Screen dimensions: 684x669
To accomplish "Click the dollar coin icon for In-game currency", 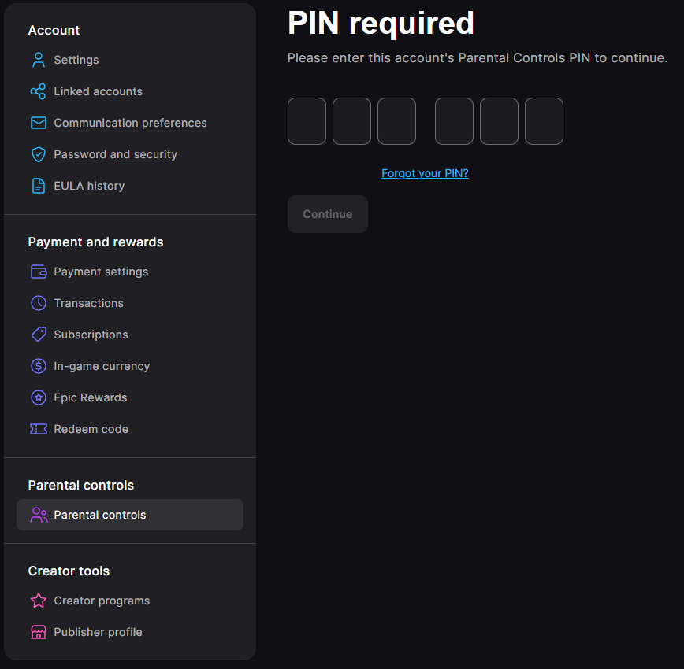I will coord(39,366).
